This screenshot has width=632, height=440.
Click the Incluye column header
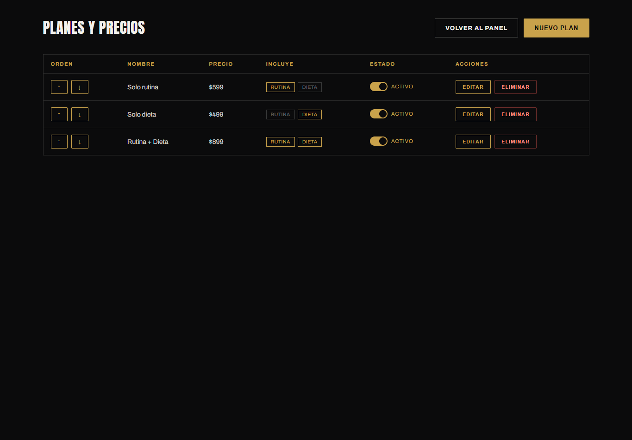280,64
